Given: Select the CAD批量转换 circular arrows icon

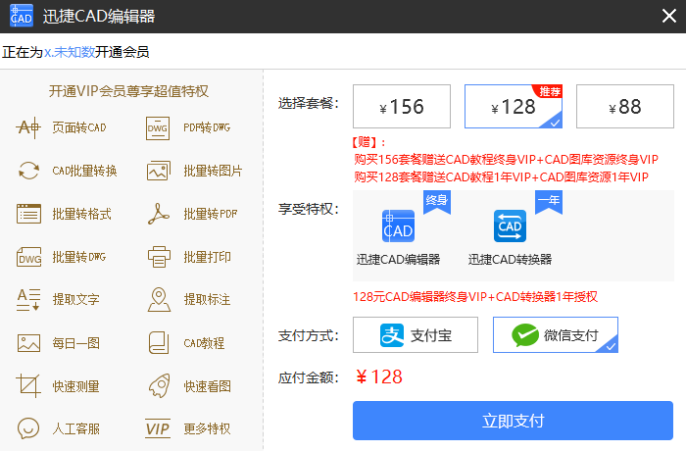Looking at the screenshot, I should click(x=28, y=171).
